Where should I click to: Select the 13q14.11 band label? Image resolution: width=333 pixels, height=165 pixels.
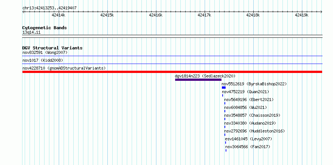coord(31,33)
